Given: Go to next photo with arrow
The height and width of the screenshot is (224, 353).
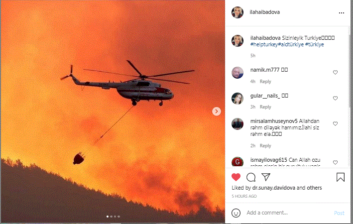Looking at the screenshot, I should pos(217,111).
